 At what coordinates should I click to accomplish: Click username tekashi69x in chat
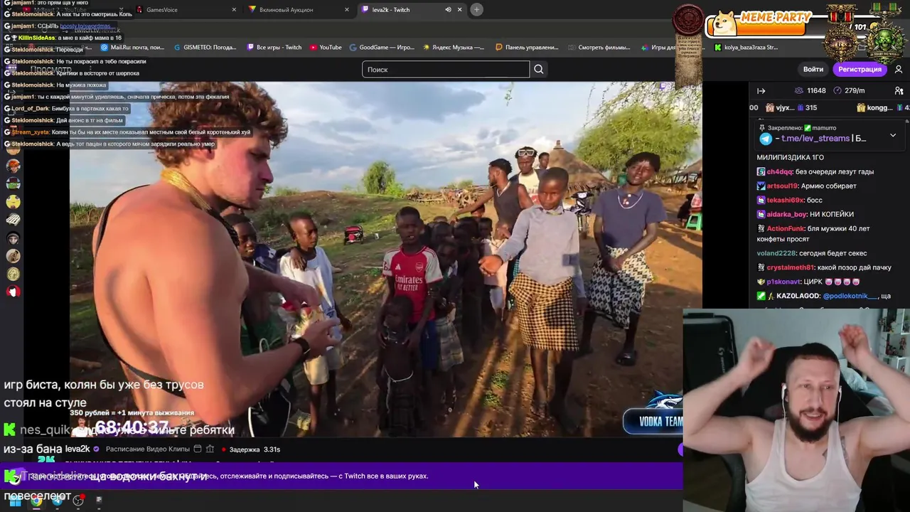coord(785,200)
